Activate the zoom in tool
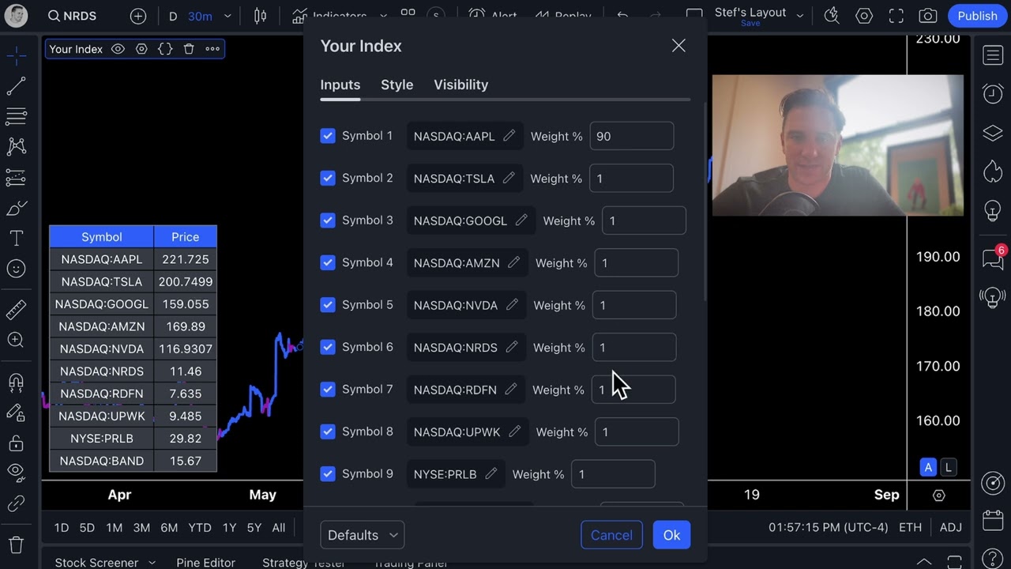This screenshot has width=1011, height=569. [x=16, y=341]
